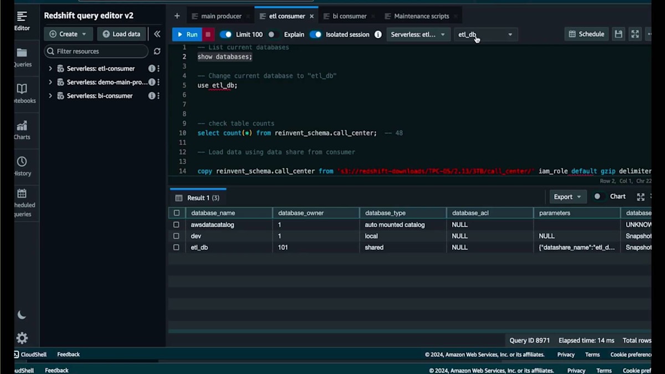Toggle the Limit 100 switch

[226, 34]
